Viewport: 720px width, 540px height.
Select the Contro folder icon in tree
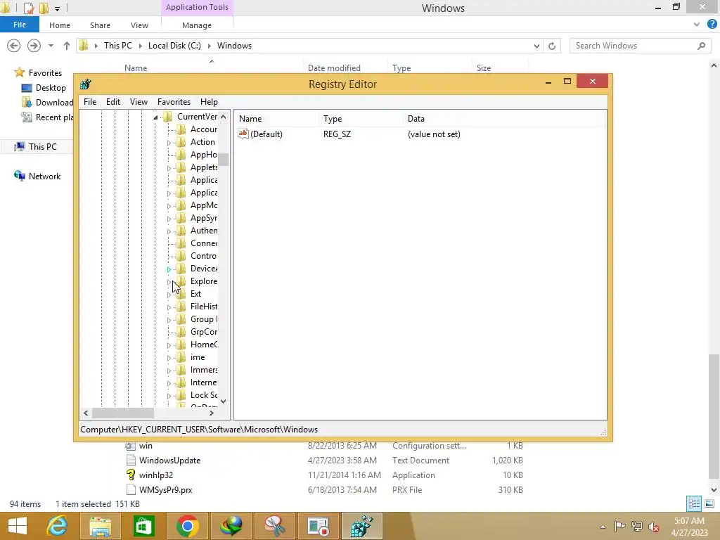pyautogui.click(x=181, y=256)
